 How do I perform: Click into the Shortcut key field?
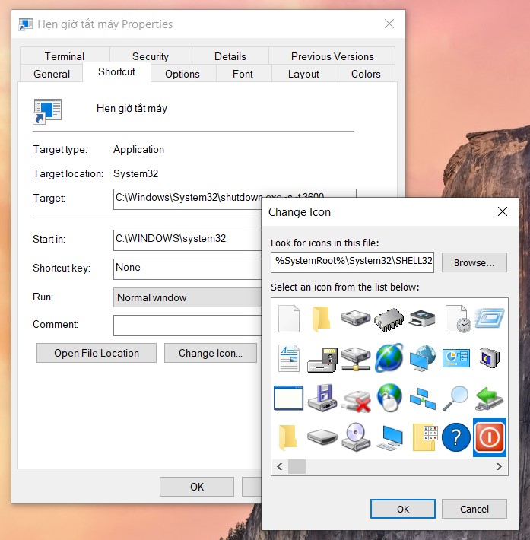[x=187, y=268]
